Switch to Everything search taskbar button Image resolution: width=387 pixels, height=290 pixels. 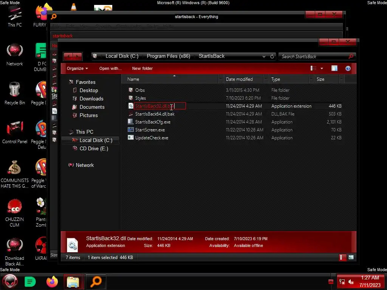coord(96,282)
